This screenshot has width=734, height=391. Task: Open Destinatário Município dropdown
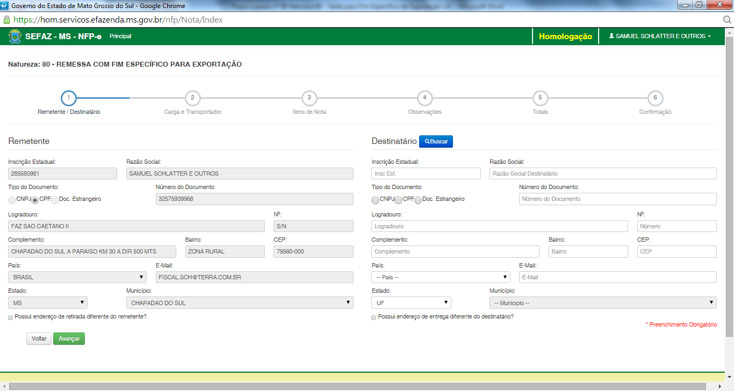tap(603, 302)
